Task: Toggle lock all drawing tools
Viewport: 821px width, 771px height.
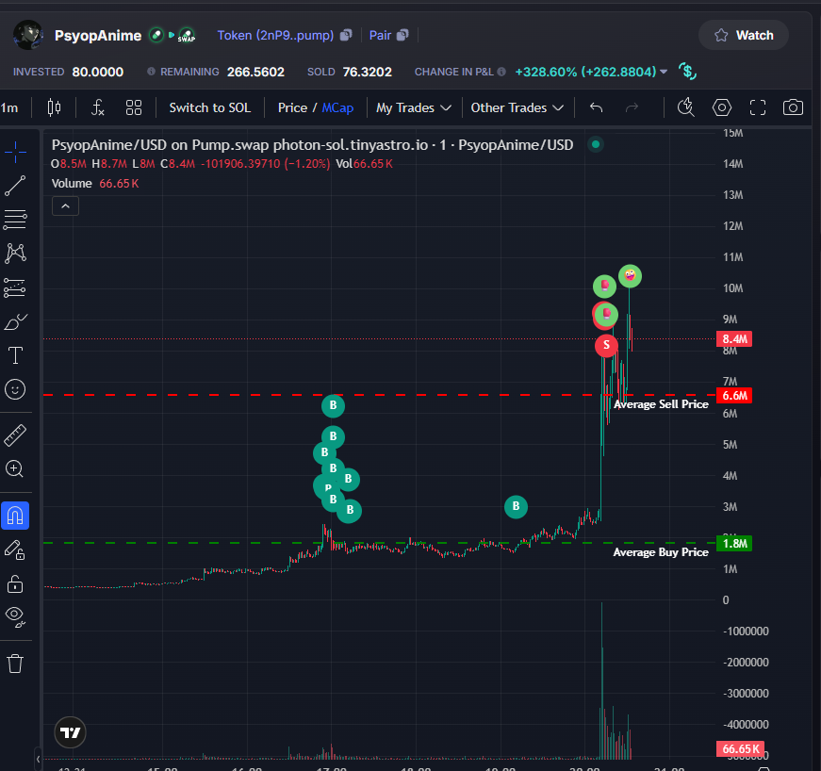Action: point(15,584)
